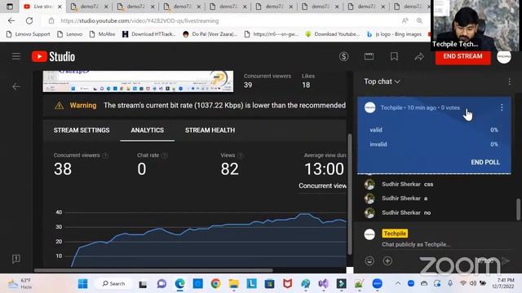Reload the page with refresh icon
The image size is (522, 293).
(29, 20)
